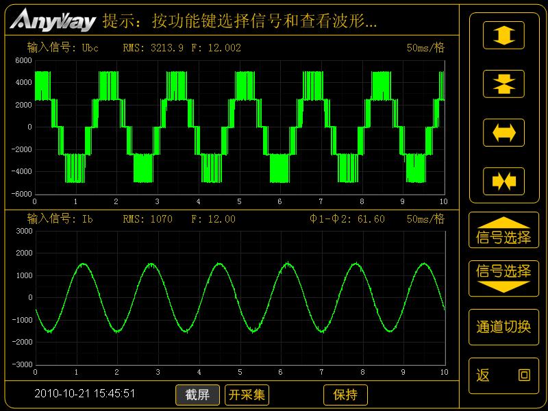This screenshot has width=548, height=411.
Task: Select next signal with lower 信号选择
Action: coord(503,273)
